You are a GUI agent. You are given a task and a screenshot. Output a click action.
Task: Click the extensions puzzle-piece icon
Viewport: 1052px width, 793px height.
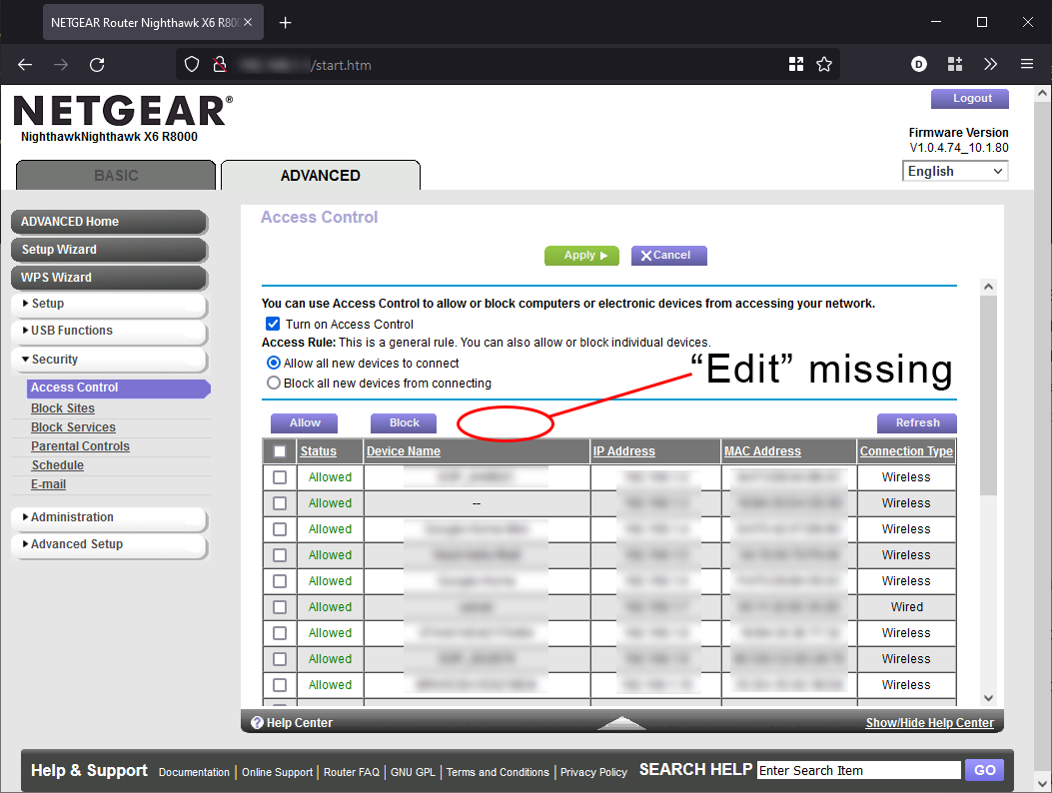[955, 64]
